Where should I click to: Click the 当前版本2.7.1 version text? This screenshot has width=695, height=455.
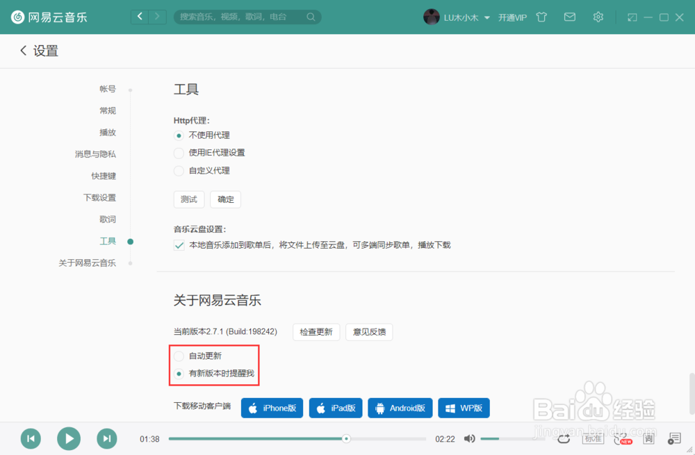pos(225,332)
